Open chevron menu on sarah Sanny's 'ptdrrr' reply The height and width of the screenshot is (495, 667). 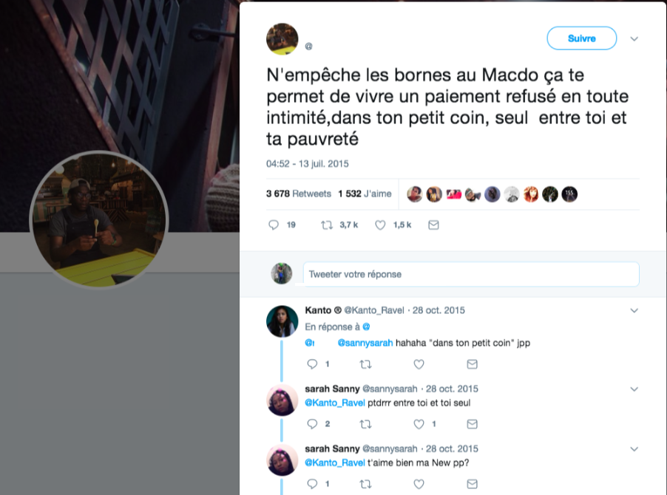pos(634,389)
